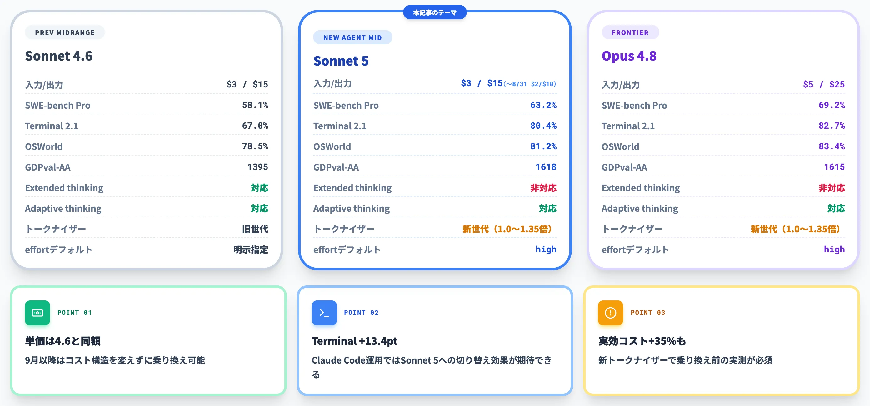870x406 pixels.
Task: Click Sonnet 5 card 'OSWorld' label
Action: coord(332,146)
